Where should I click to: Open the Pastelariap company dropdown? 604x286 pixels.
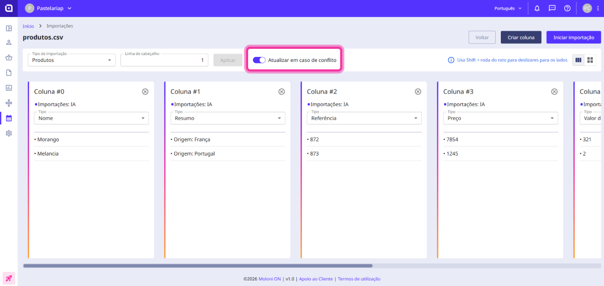pyautogui.click(x=48, y=8)
